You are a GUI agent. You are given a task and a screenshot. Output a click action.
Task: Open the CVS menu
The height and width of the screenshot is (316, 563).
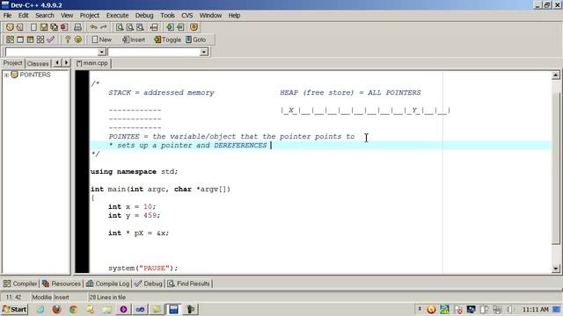click(x=186, y=16)
